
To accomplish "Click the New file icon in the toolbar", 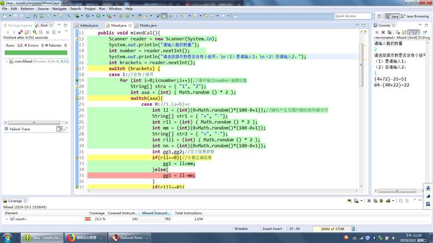I will pyautogui.click(x=5, y=16).
